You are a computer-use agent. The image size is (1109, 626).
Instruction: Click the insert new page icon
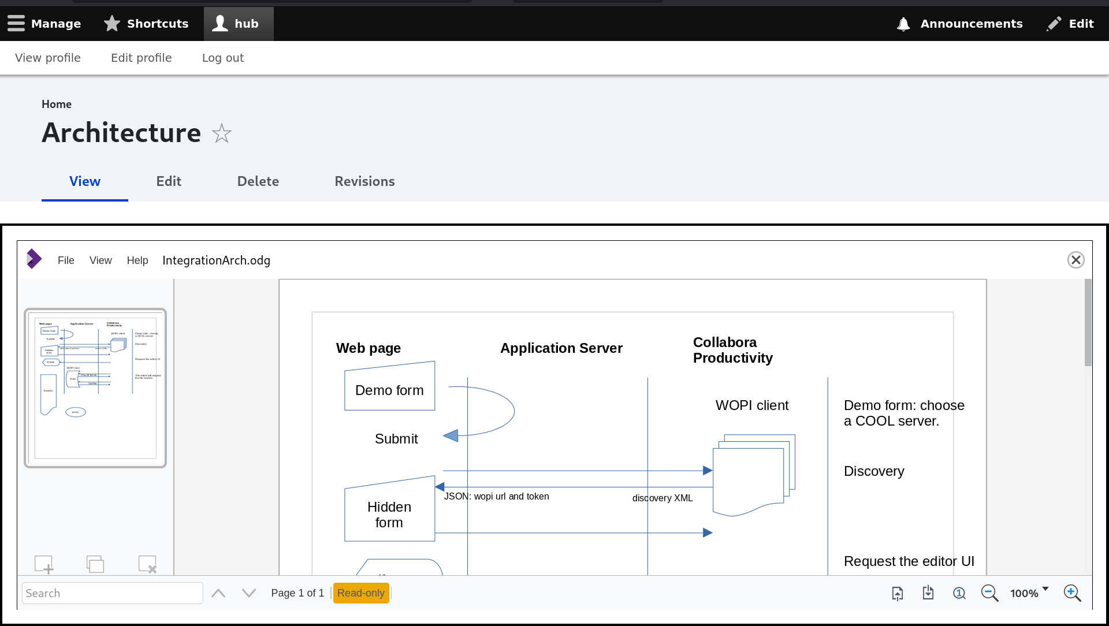pos(44,564)
